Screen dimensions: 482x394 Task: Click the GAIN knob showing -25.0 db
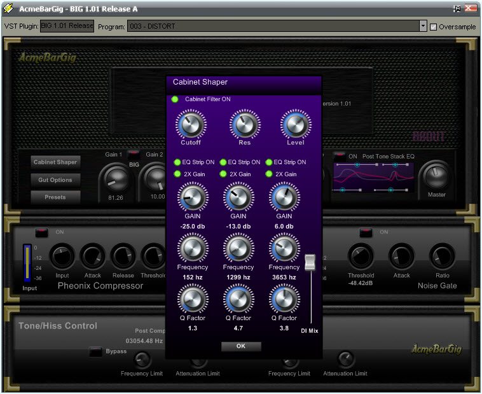point(193,197)
